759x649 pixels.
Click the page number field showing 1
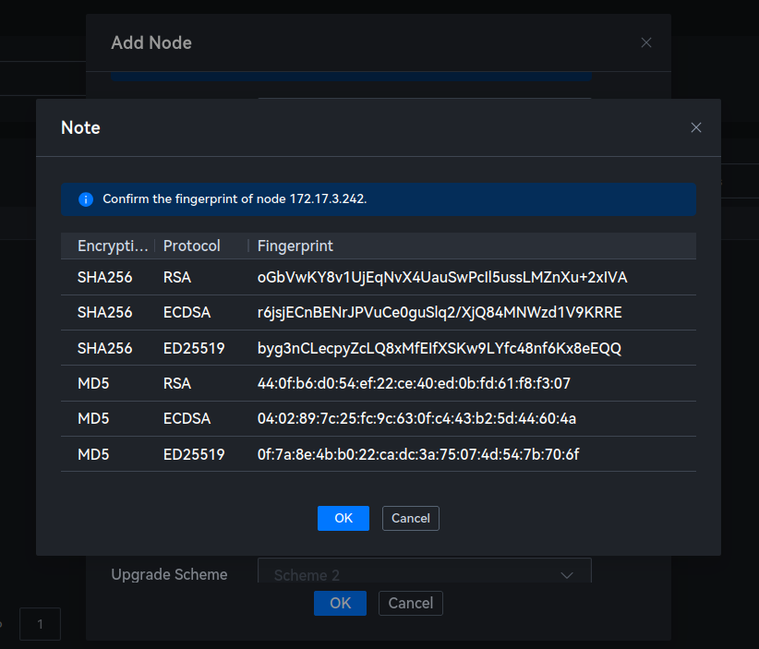pos(40,624)
